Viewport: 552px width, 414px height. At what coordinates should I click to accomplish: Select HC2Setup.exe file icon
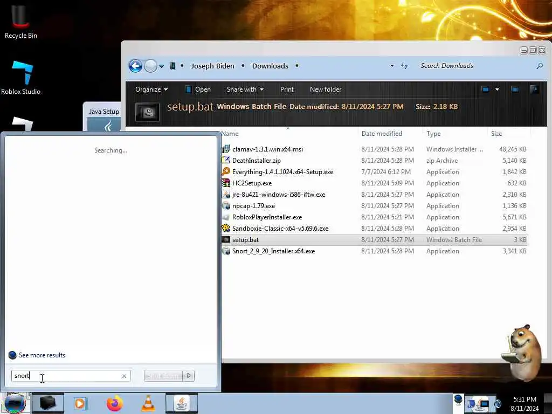coord(226,183)
